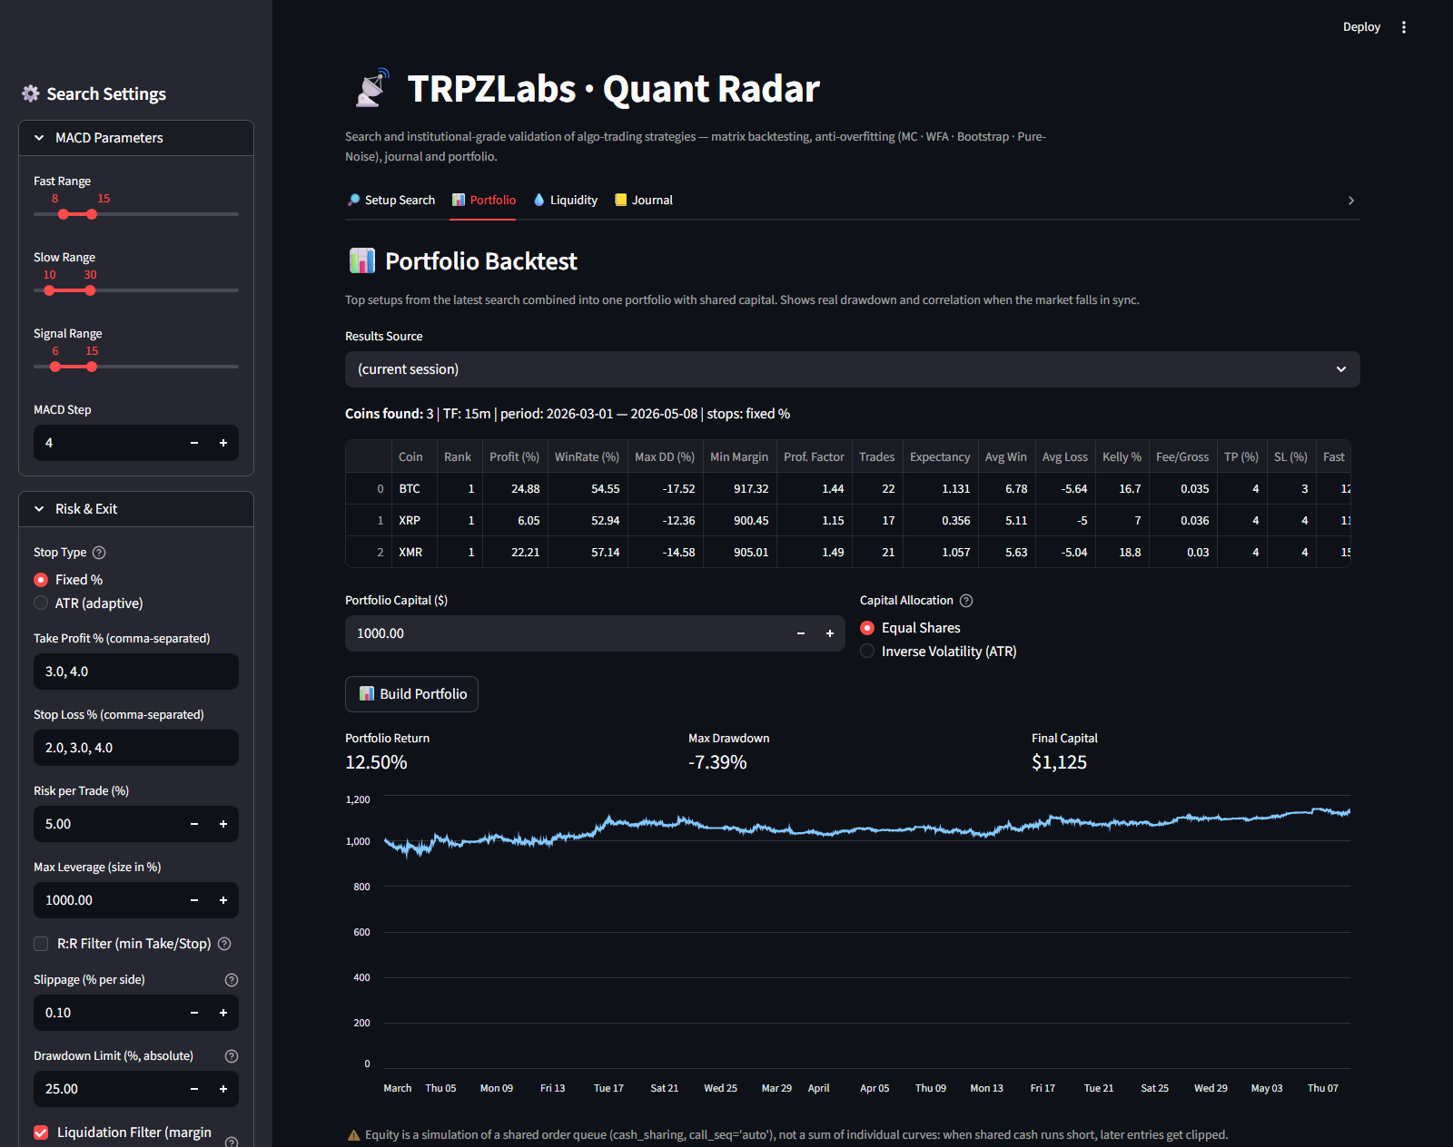Decrease Slippage with minus
The image size is (1453, 1147).
pyautogui.click(x=194, y=1013)
